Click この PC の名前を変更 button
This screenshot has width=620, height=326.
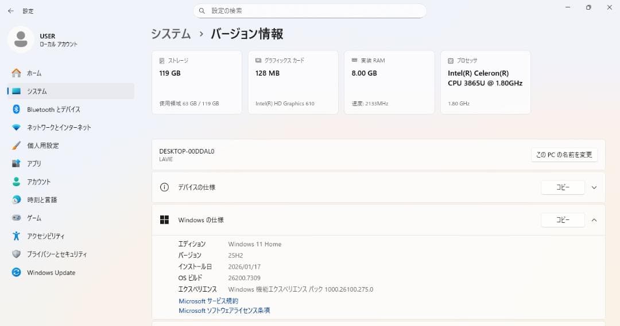(564, 155)
